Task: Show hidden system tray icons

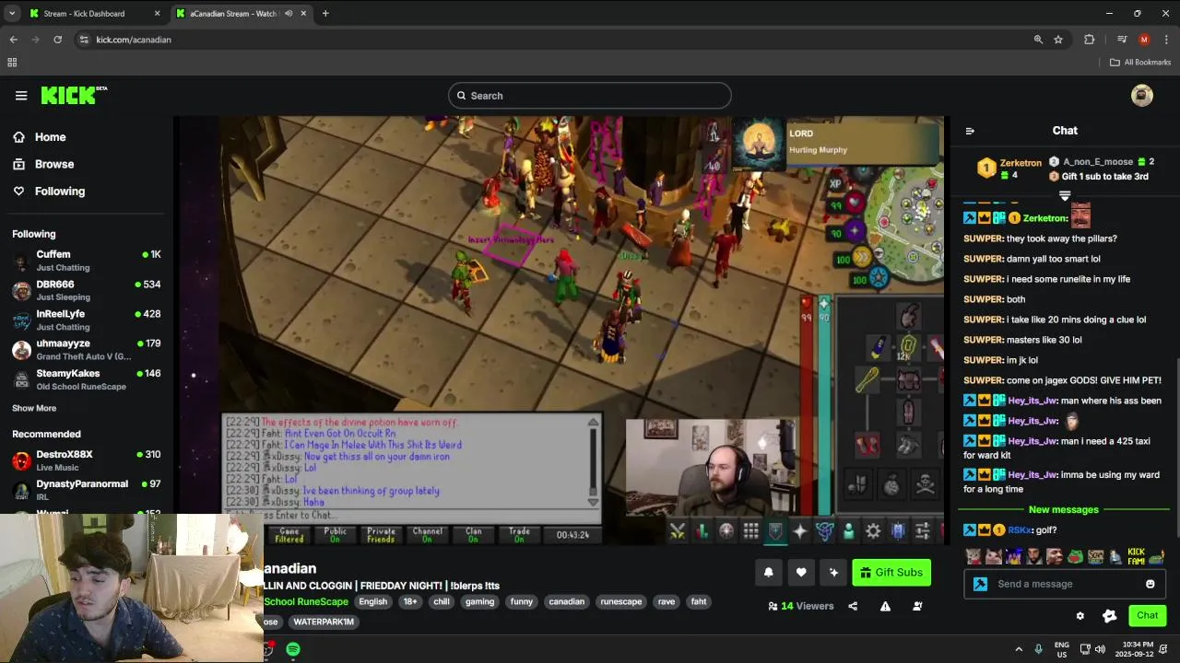Action: tap(1019, 649)
